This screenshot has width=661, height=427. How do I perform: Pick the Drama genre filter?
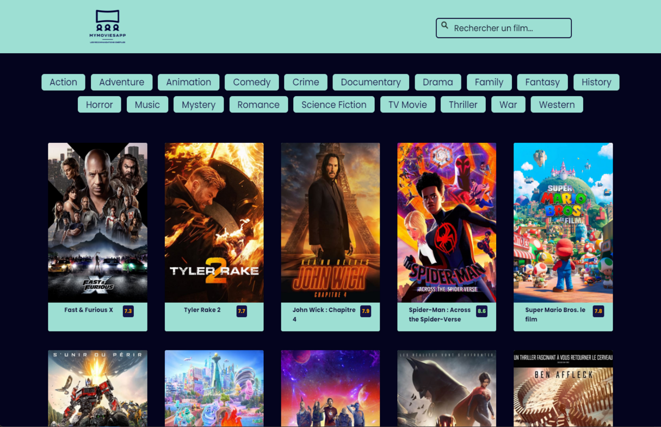point(438,82)
